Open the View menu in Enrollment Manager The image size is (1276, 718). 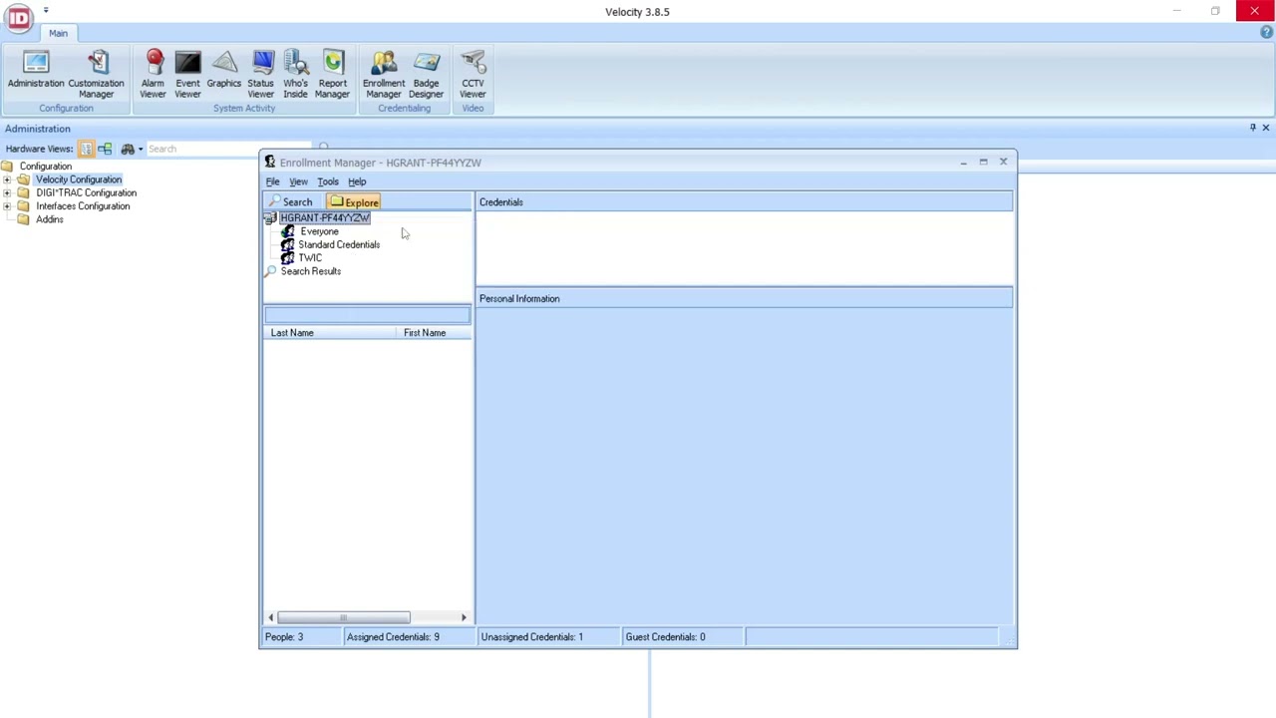[x=298, y=181]
